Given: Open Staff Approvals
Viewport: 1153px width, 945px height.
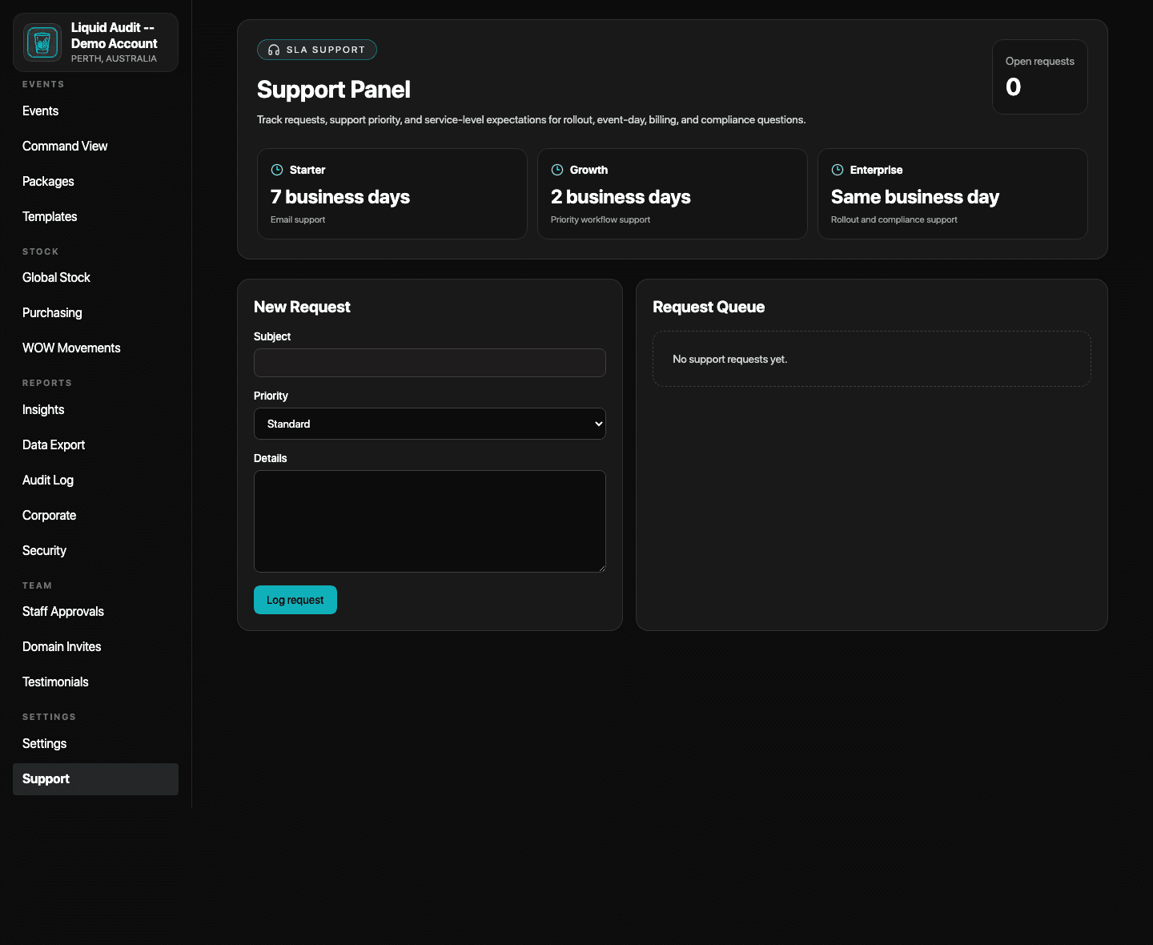Looking at the screenshot, I should (x=95, y=612).
